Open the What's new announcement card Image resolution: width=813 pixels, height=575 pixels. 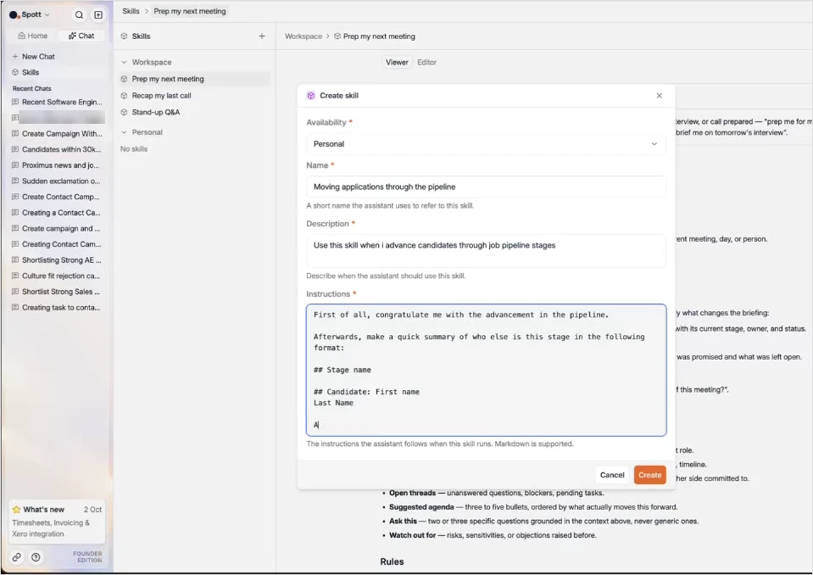[x=57, y=521]
